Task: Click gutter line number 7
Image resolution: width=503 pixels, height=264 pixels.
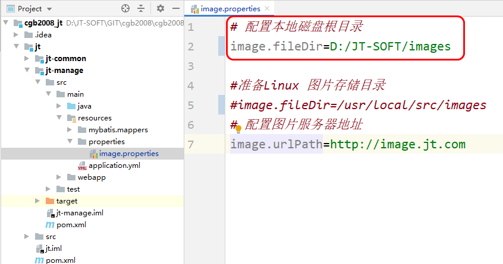Action: pyautogui.click(x=191, y=144)
